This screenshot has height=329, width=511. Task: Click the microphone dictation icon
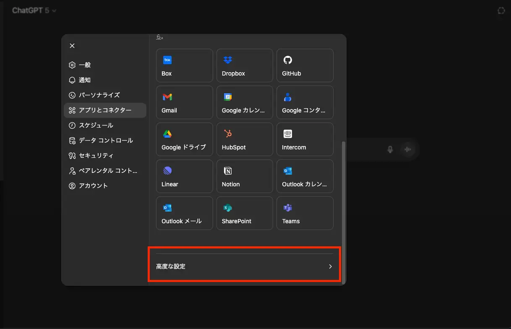(390, 149)
